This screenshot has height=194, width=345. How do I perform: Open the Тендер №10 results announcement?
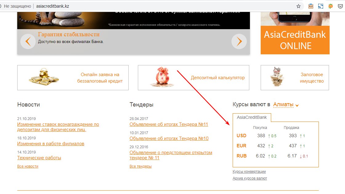tap(169, 138)
